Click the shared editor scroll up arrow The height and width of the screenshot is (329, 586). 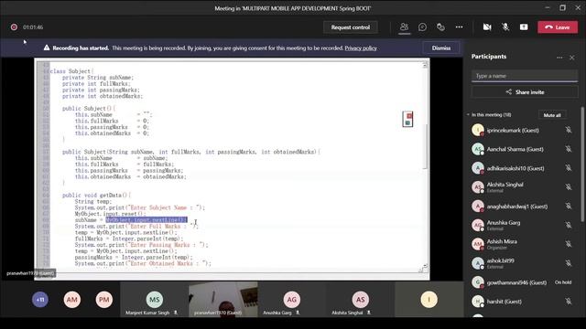click(425, 66)
